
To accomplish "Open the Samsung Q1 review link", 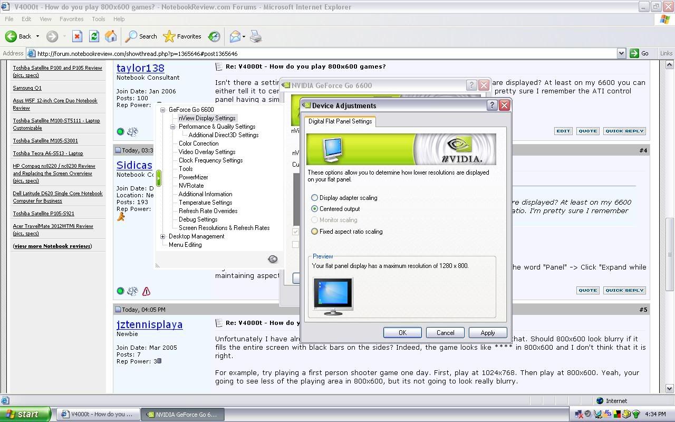I will click(x=27, y=88).
